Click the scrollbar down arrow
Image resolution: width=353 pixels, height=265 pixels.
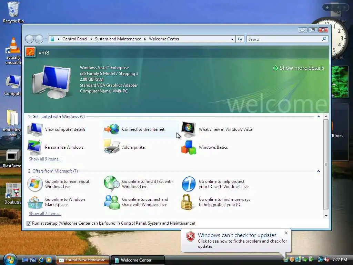coord(326,216)
